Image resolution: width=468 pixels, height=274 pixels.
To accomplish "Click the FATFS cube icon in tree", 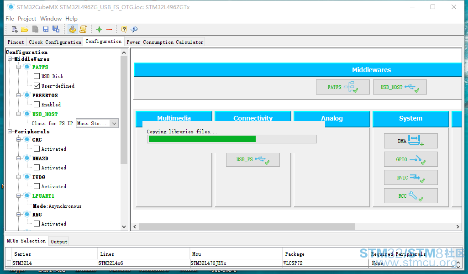I will coord(27,67).
